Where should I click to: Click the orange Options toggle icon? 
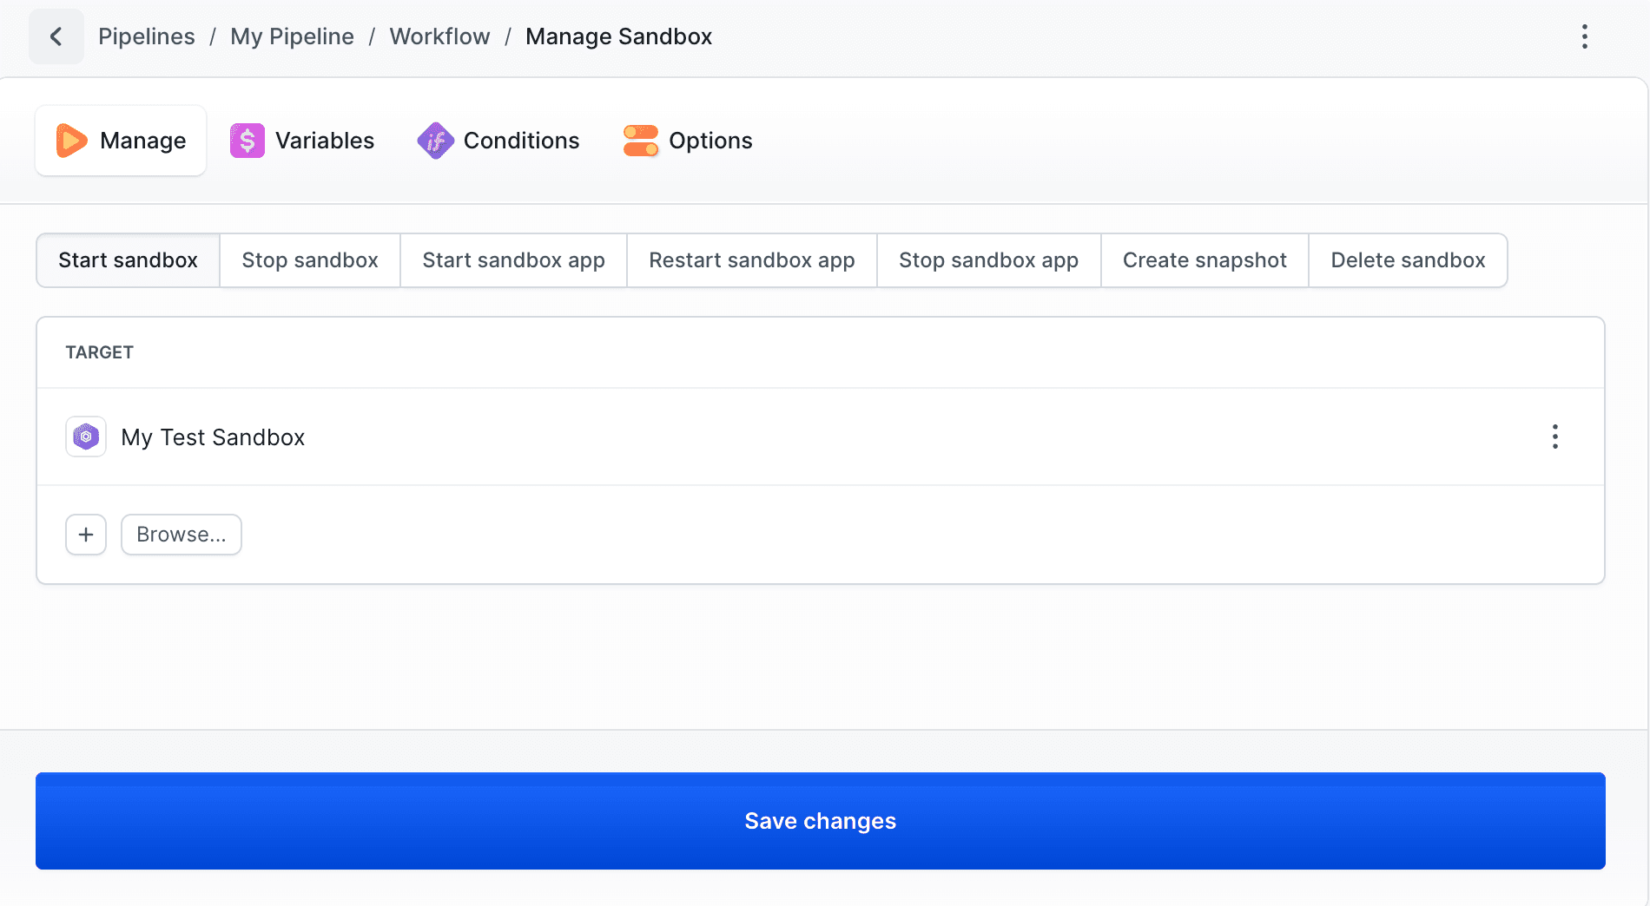point(641,141)
